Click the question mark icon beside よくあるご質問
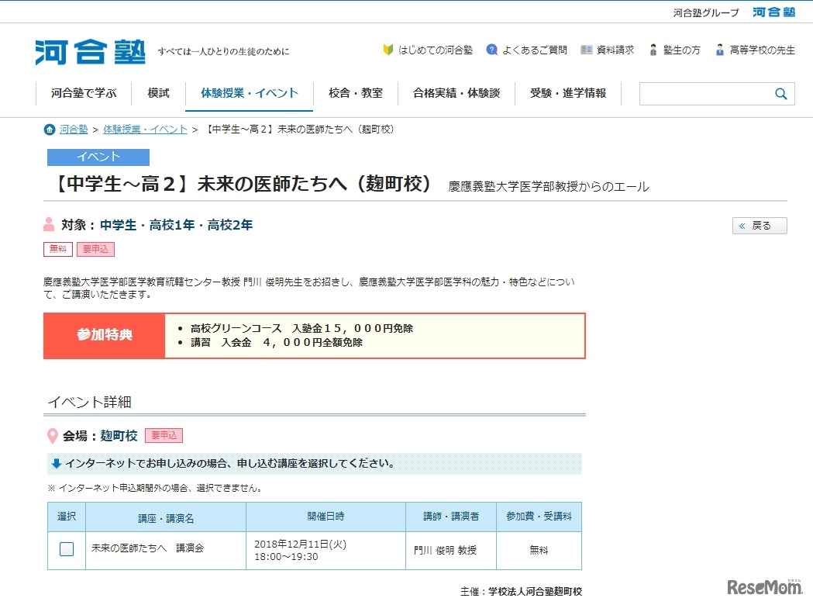Screen dimensions: 813x605 pos(491,50)
